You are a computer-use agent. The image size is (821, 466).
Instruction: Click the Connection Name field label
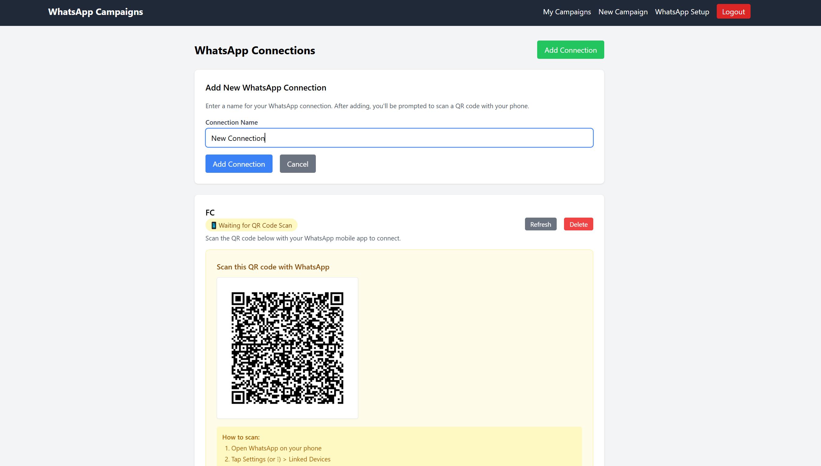(231, 122)
